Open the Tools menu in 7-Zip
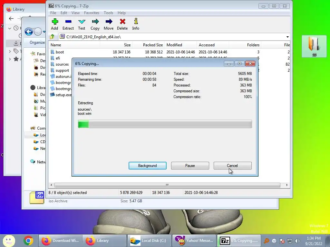The width and height of the screenshot is (330, 247). (108, 13)
